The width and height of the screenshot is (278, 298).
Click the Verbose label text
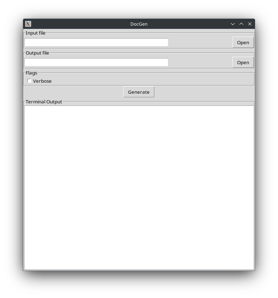click(42, 81)
